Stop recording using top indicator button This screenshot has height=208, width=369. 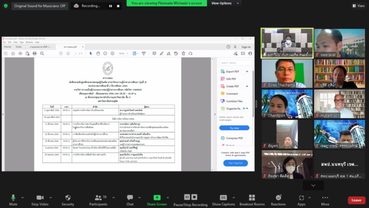click(x=118, y=6)
